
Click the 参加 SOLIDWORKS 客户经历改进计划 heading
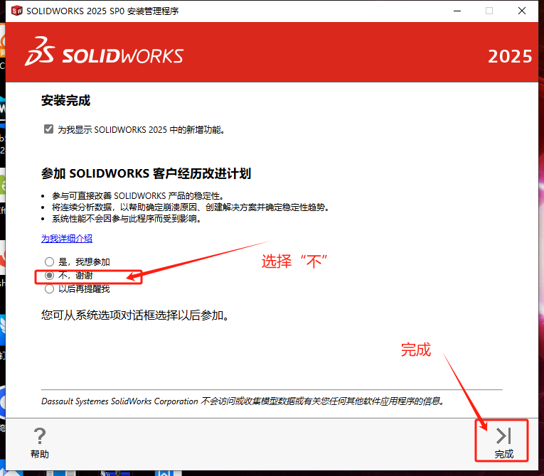coord(146,173)
